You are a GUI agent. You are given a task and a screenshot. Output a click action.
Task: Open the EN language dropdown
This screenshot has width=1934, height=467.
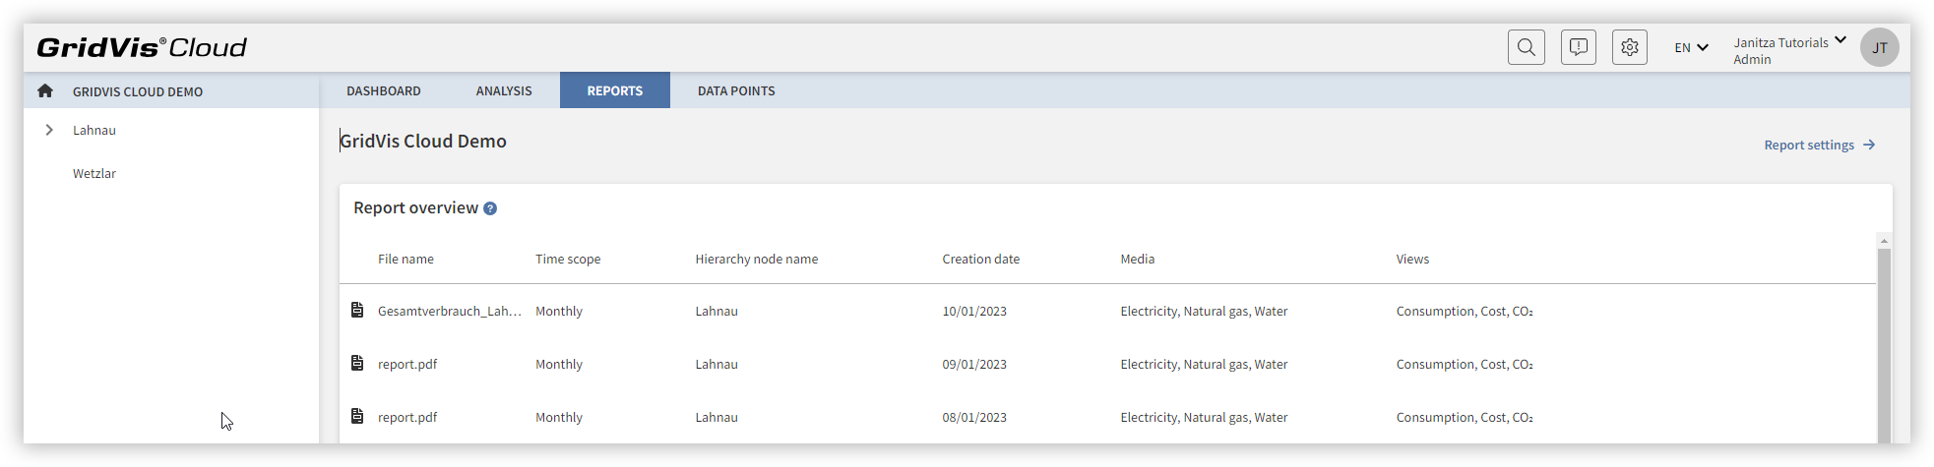[1691, 47]
